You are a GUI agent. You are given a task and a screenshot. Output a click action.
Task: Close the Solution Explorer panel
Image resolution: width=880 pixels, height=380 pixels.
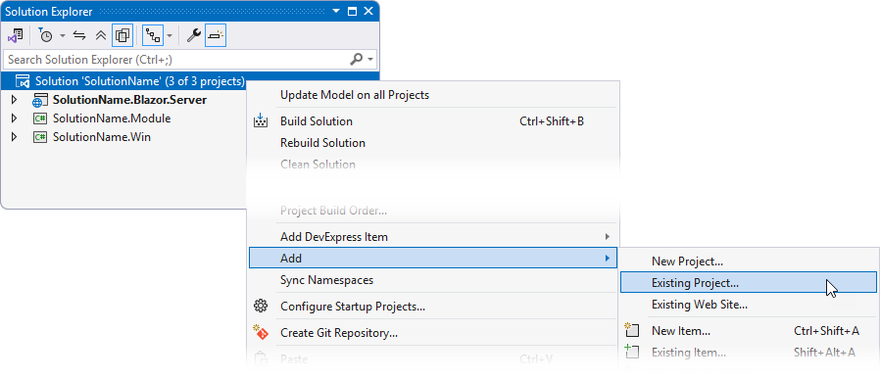click(368, 11)
